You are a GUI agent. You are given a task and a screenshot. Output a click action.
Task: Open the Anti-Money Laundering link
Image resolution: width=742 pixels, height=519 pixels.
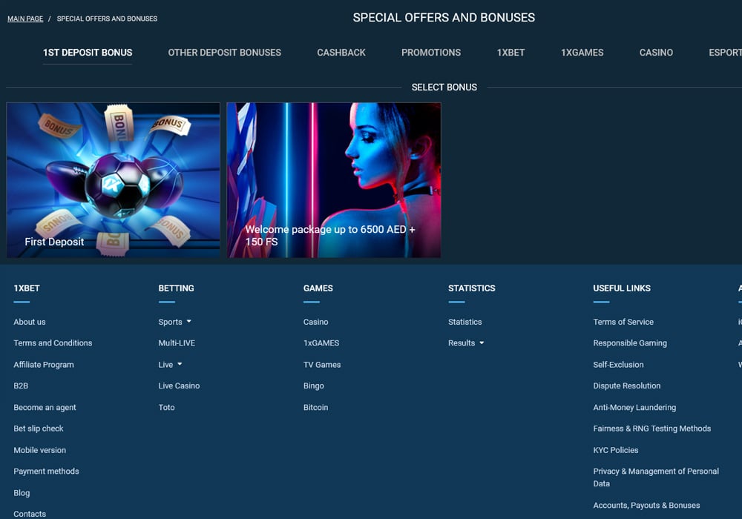634,408
